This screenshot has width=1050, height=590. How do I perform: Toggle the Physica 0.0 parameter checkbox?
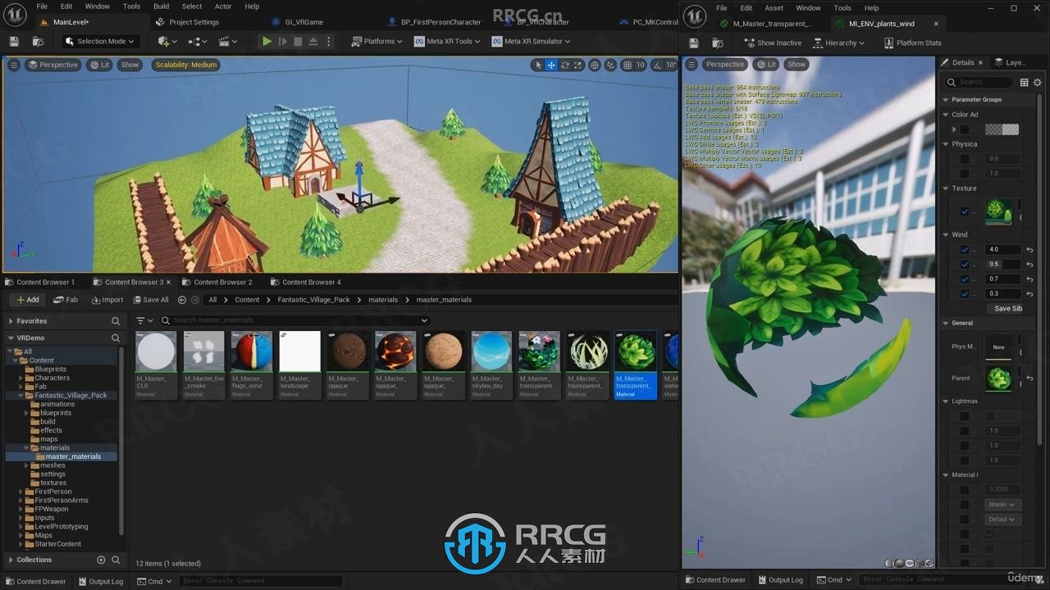click(965, 159)
